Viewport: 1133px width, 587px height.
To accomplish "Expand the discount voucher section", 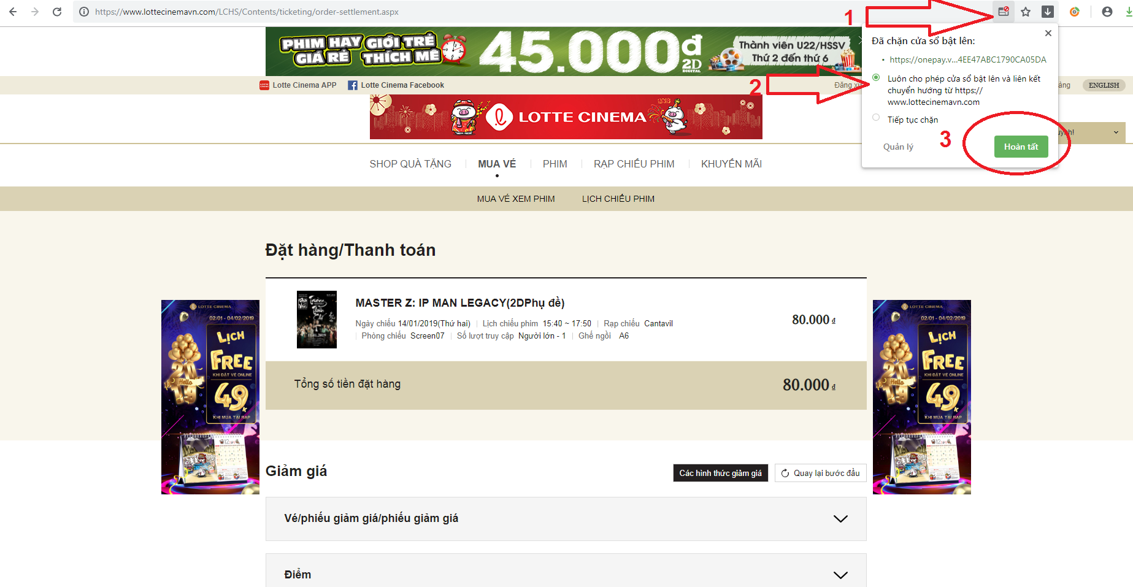I will tap(840, 519).
